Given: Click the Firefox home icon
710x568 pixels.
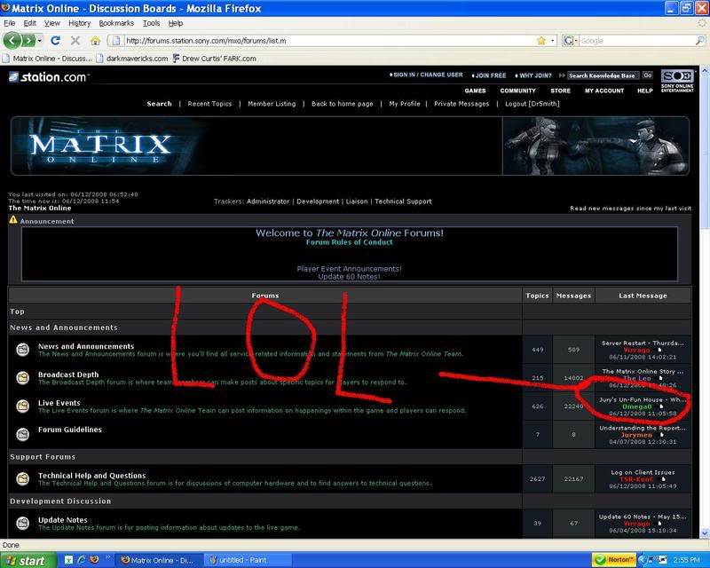Looking at the screenshot, I should [95, 41].
